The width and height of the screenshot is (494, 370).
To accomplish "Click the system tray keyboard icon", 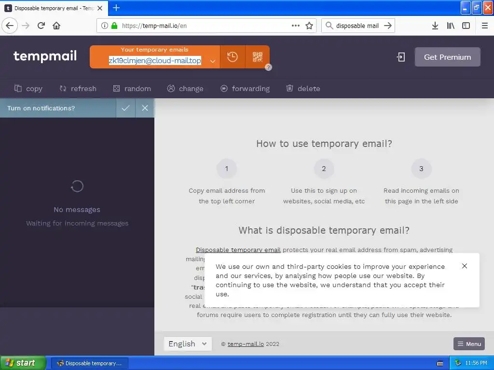I will pos(440,363).
